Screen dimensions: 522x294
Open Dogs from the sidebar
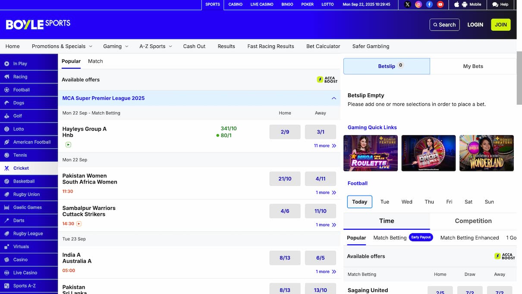29,103
